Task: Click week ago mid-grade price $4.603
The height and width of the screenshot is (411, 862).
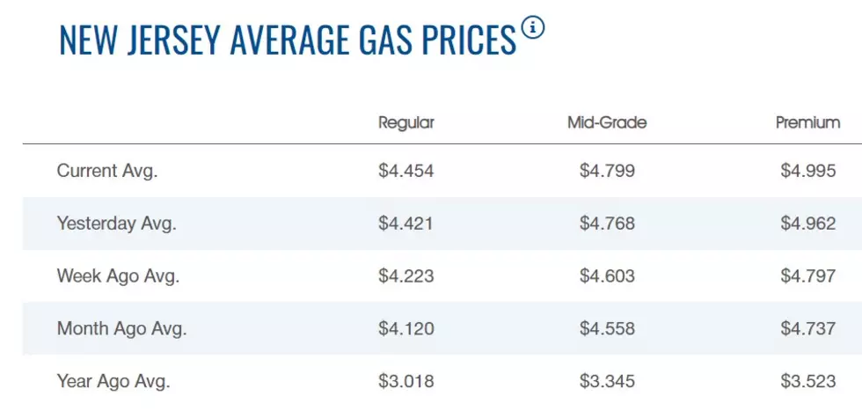Action: 608,275
